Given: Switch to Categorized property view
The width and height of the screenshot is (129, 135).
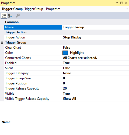Looking at the screenshot, I should pos(4,16).
